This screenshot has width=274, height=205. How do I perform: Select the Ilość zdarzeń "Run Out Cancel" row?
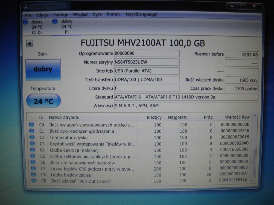[x=139, y=181]
